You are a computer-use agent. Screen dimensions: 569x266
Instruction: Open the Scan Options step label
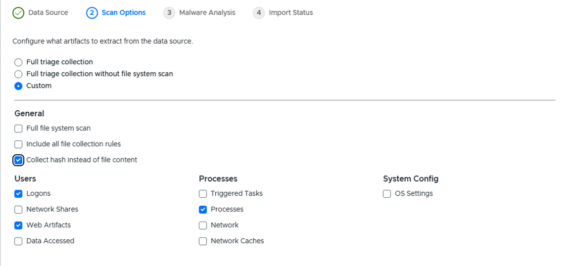point(123,13)
